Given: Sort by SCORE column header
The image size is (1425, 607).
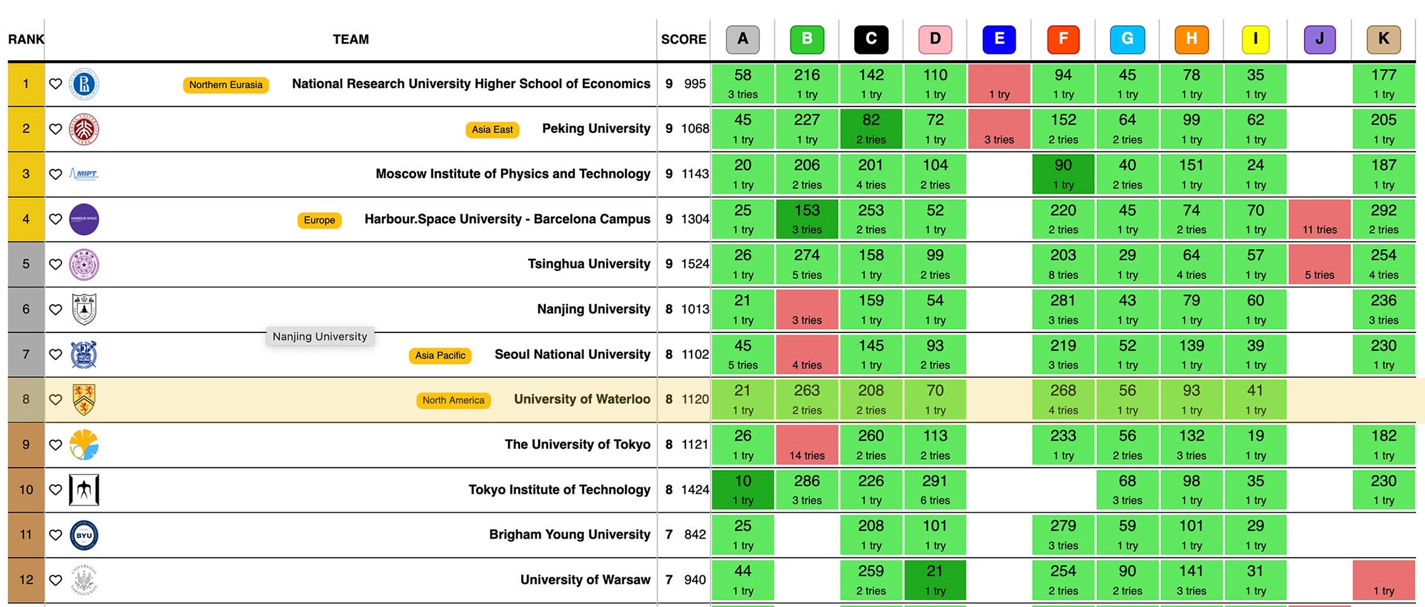Looking at the screenshot, I should [x=683, y=39].
